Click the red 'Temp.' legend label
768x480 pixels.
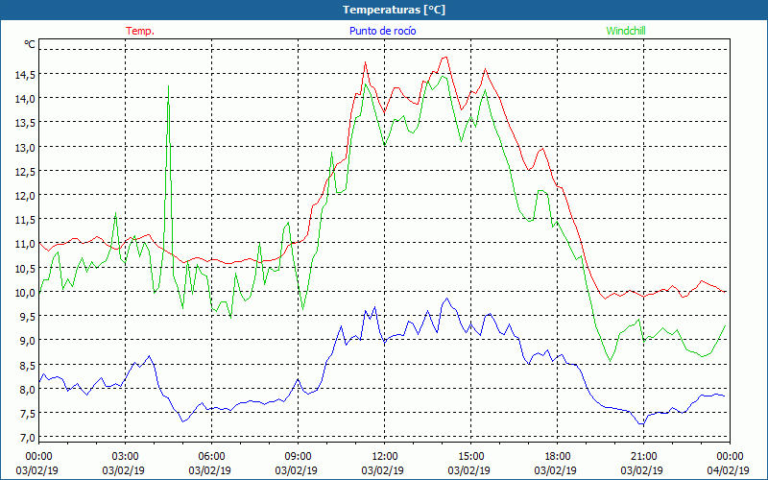click(x=140, y=31)
